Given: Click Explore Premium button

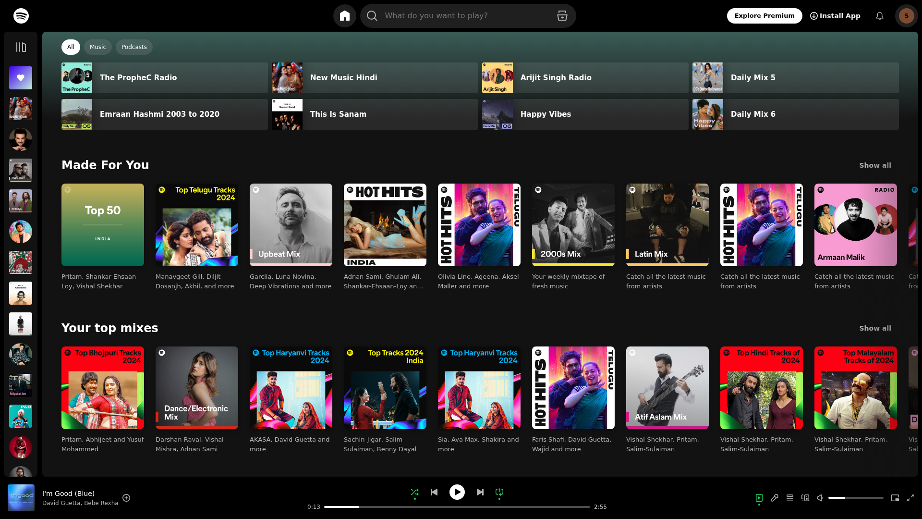Looking at the screenshot, I should click(x=764, y=16).
